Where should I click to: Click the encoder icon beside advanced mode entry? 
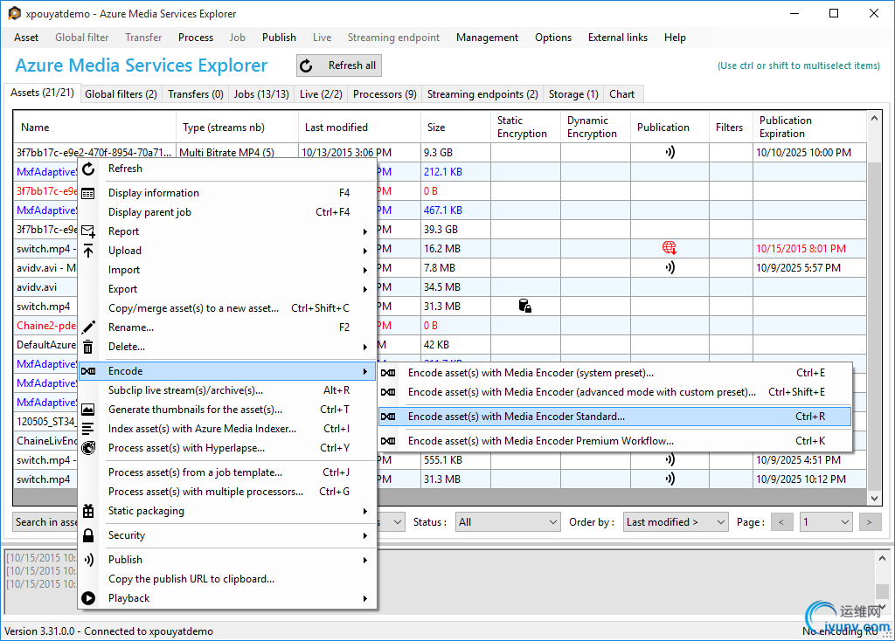(388, 392)
